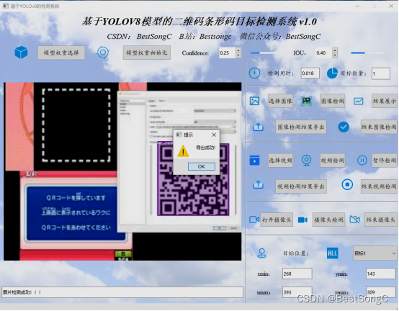The height and width of the screenshot is (311, 399).
Task: Click the warning triangle in prompt dialog
Action: 183,150
